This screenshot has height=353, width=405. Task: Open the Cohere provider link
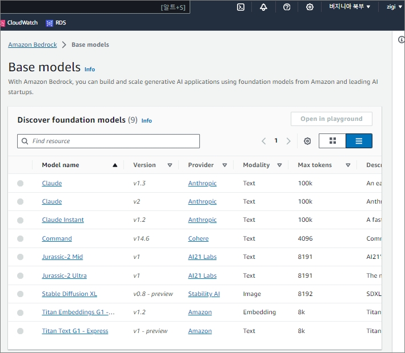pos(198,239)
